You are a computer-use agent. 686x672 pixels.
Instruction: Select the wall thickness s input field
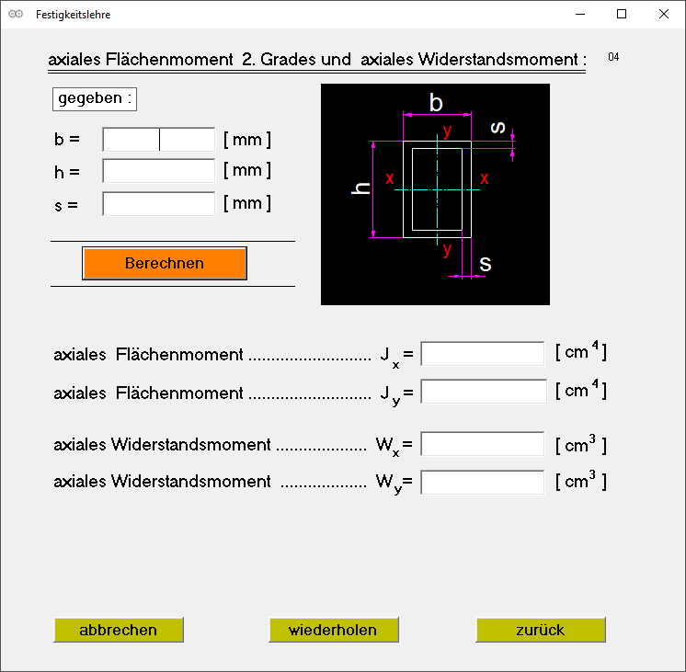point(158,204)
